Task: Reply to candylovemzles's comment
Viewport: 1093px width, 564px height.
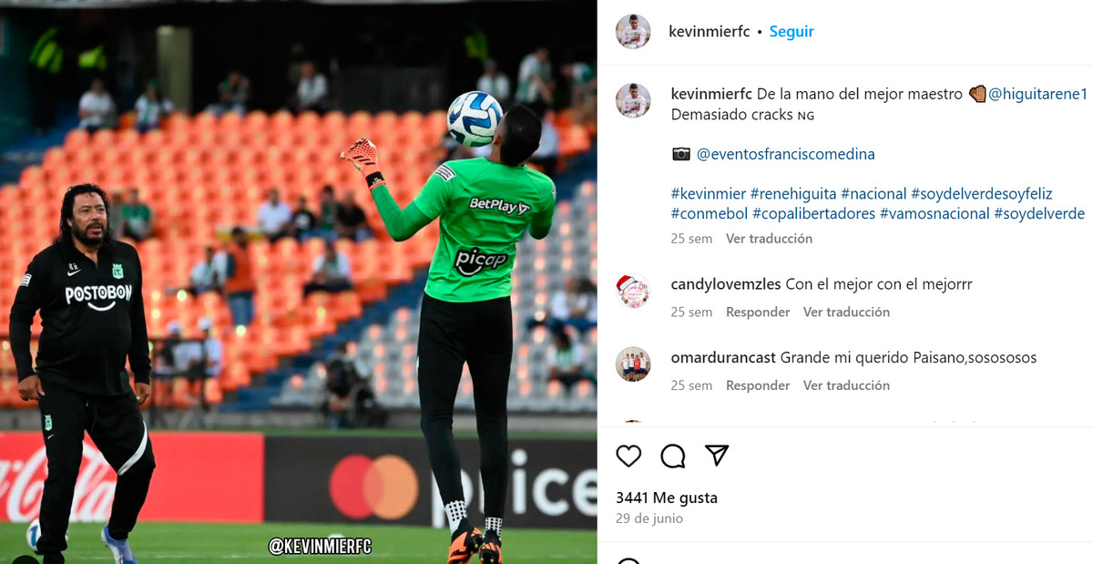Action: point(758,312)
